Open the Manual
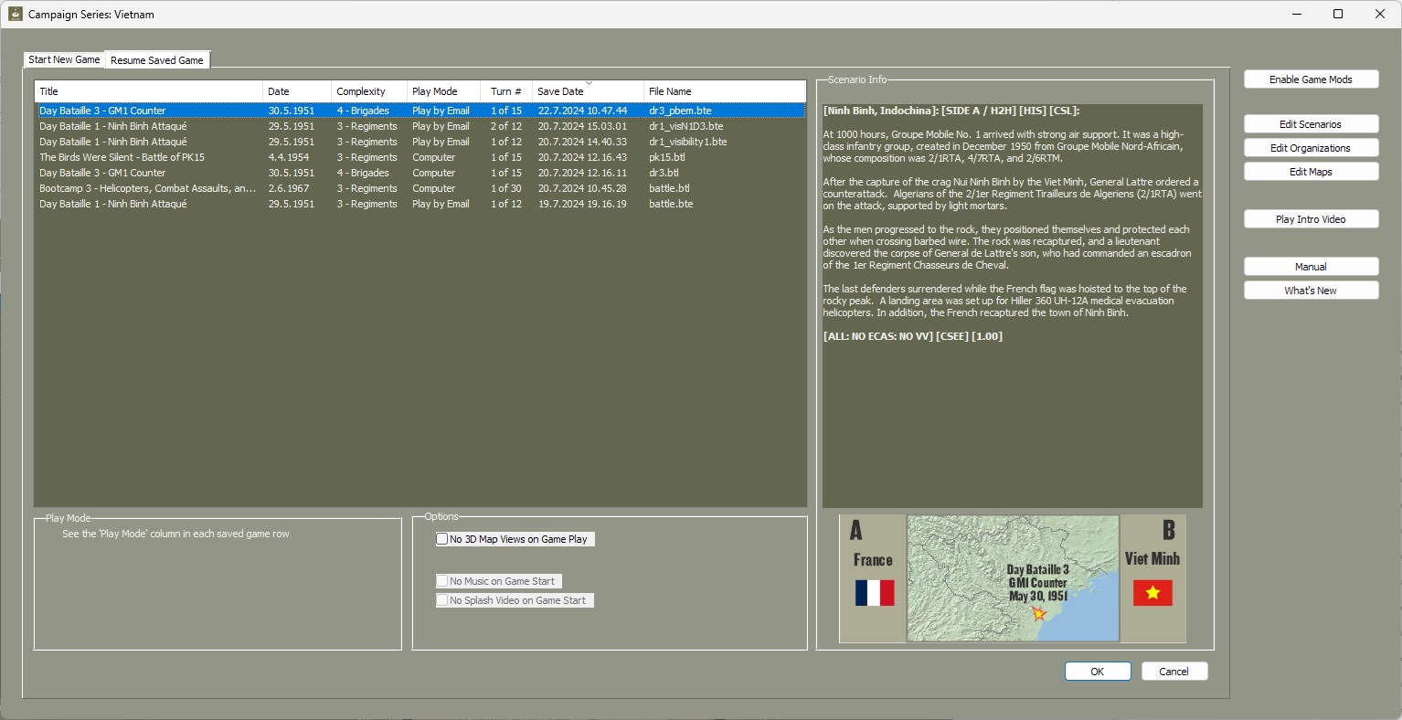Screen dimensions: 1402x720 pos(1311,267)
